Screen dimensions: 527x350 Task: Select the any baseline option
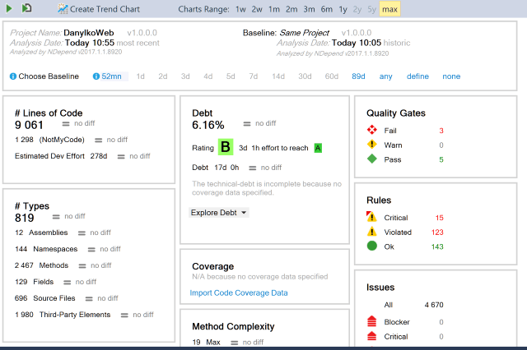pyautogui.click(x=386, y=76)
